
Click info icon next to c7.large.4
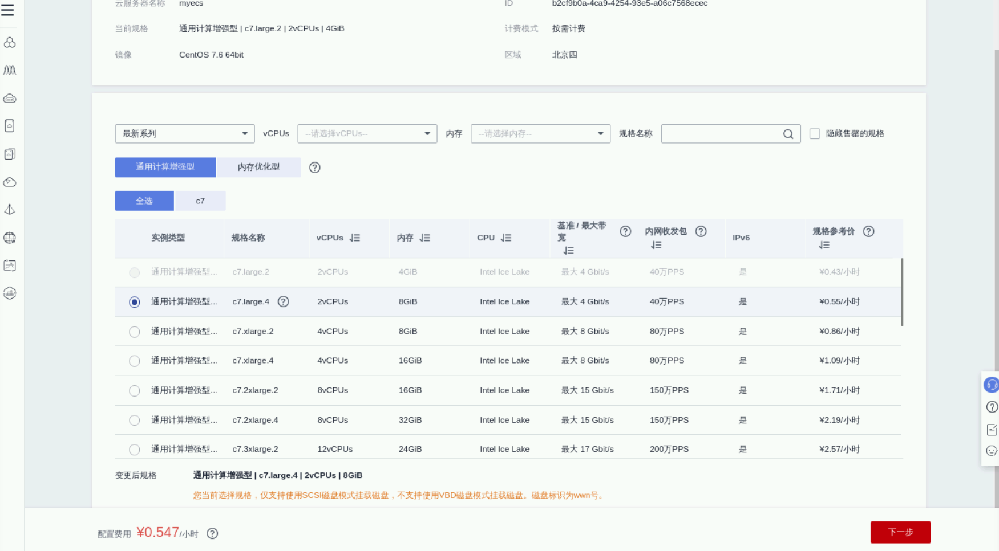[283, 301]
